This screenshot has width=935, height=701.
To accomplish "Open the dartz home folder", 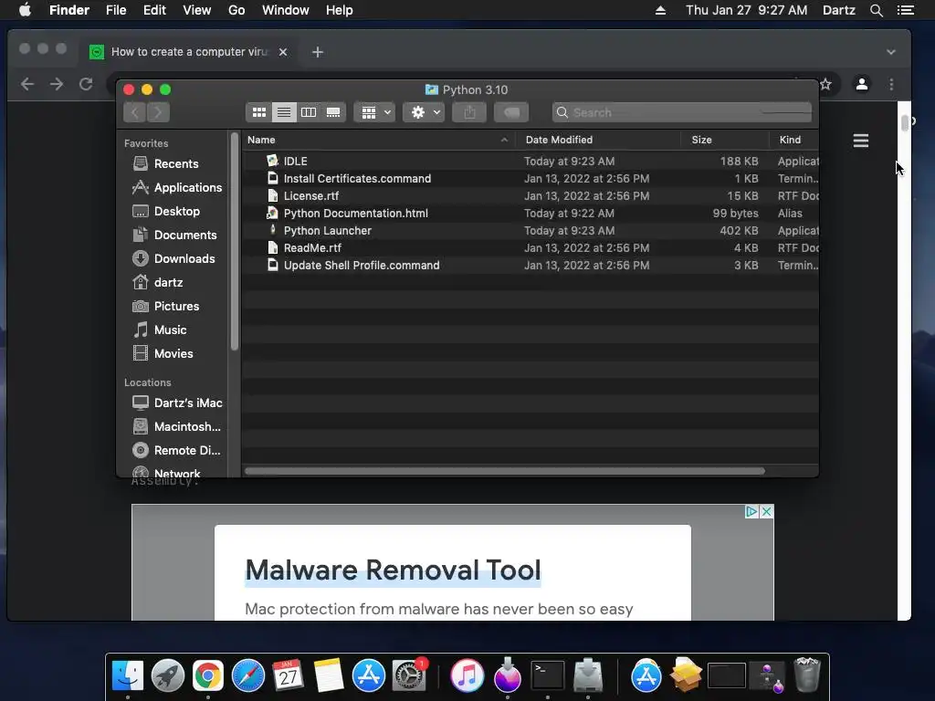I will [157, 283].
